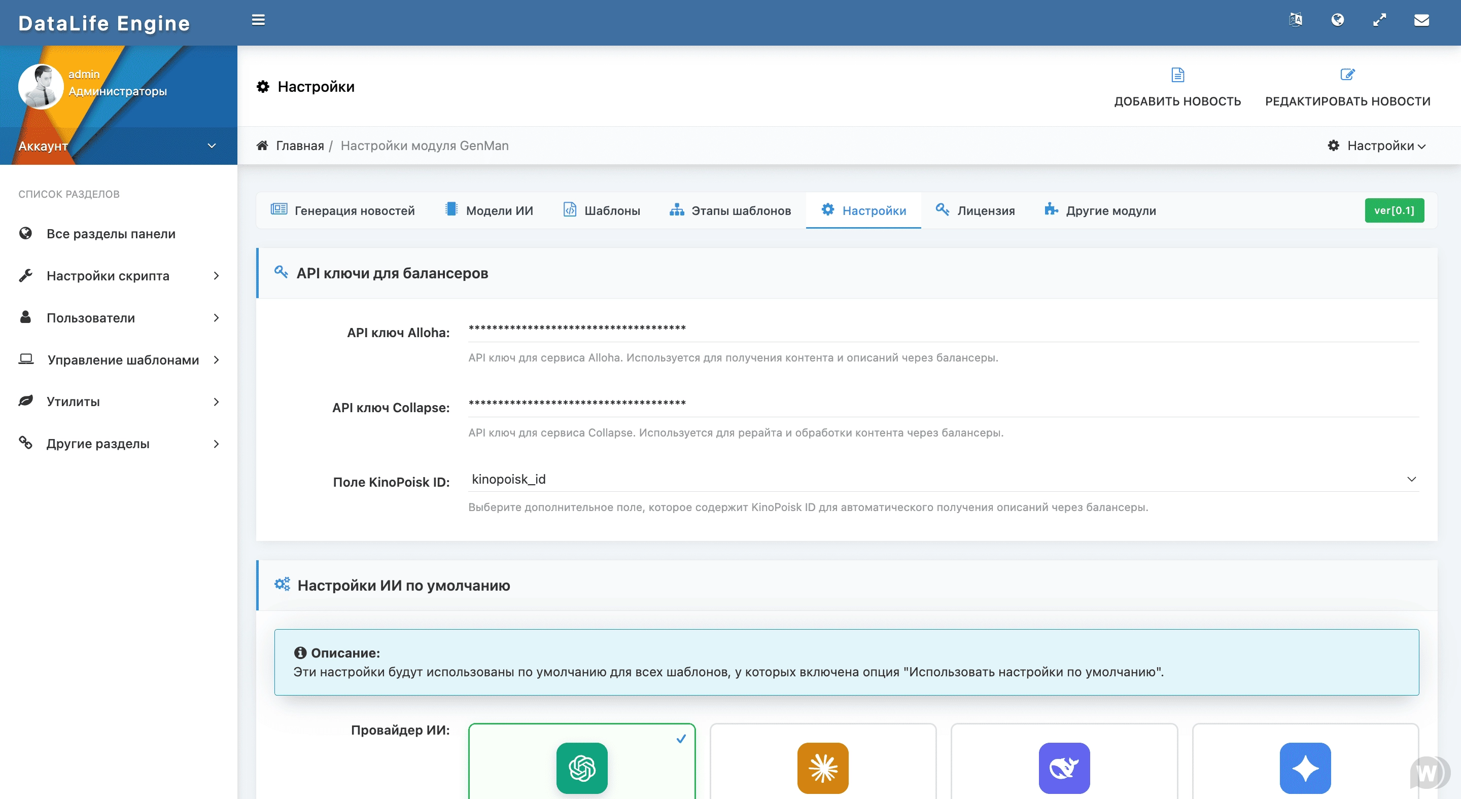Screen dimensions: 1461x799
Task: Click the API ключ Alloha input field
Action: [944, 328]
